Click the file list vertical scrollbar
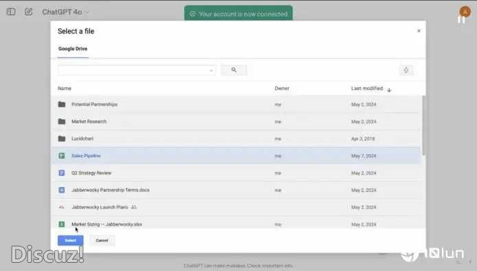Viewport: 477px width, 271px height. pyautogui.click(x=423, y=125)
